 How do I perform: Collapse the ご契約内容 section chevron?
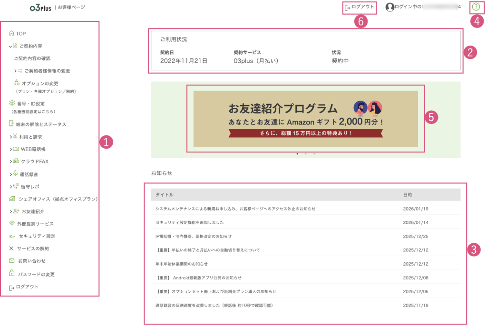pos(10,46)
